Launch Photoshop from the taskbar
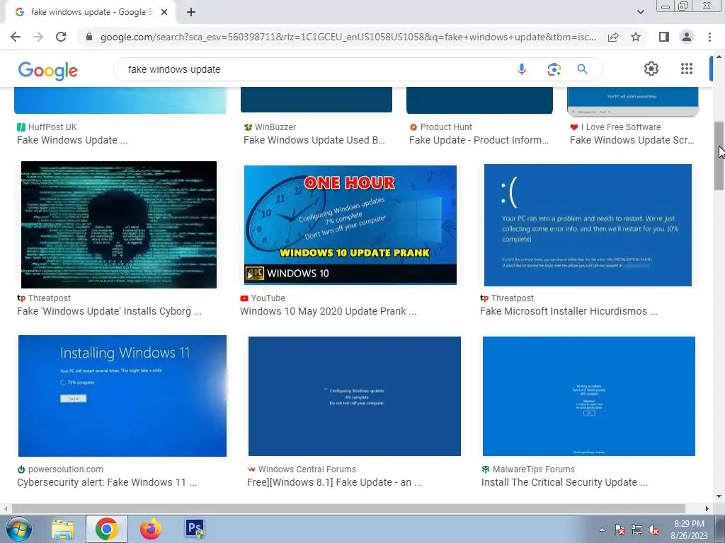 [195, 529]
